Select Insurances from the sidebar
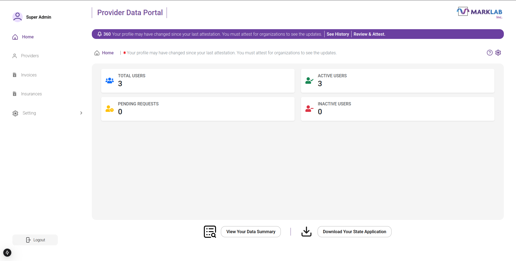The image size is (516, 261). (x=31, y=94)
